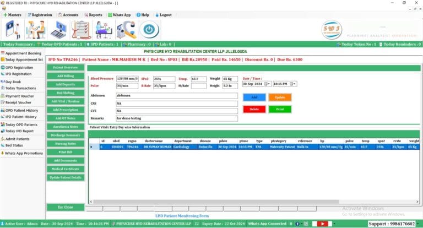Click the red Delete button
This screenshot has height=228, width=423.
[254, 109]
